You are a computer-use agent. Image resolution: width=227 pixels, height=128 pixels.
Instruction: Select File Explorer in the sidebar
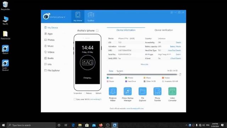pos(52,70)
